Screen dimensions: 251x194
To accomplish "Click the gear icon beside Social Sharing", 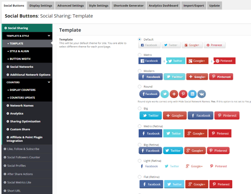I will (x=6, y=28).
